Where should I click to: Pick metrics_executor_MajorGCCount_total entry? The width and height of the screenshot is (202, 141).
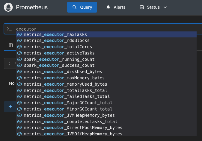(106, 103)
